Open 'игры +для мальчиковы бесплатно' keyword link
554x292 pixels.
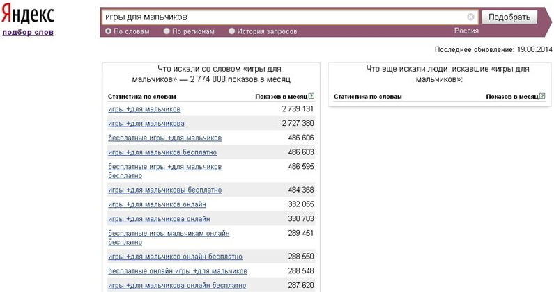165,190
